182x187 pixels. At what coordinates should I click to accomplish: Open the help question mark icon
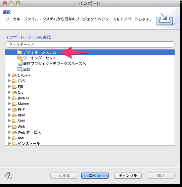click(x=9, y=176)
